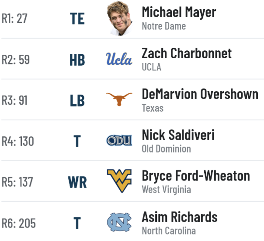264x241 pixels.
Task: Click the R6: 205 pick number
Action: [x=18, y=223]
